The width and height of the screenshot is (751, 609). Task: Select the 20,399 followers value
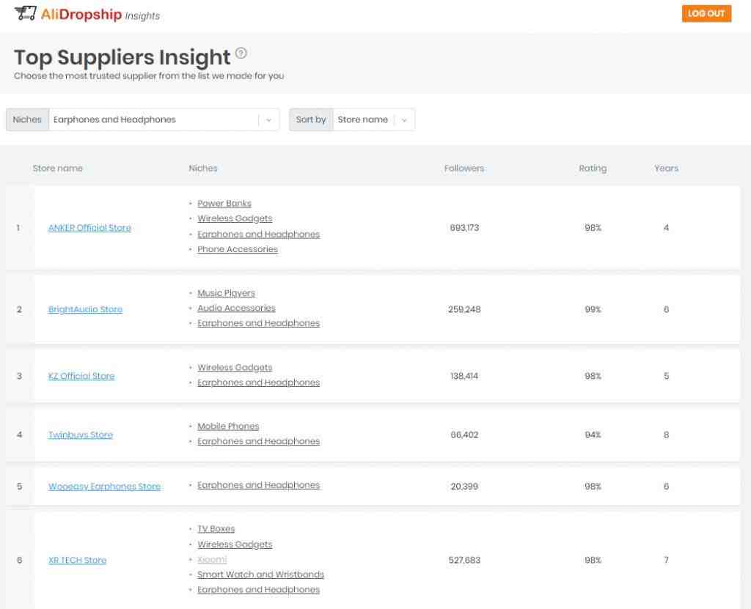tap(464, 487)
